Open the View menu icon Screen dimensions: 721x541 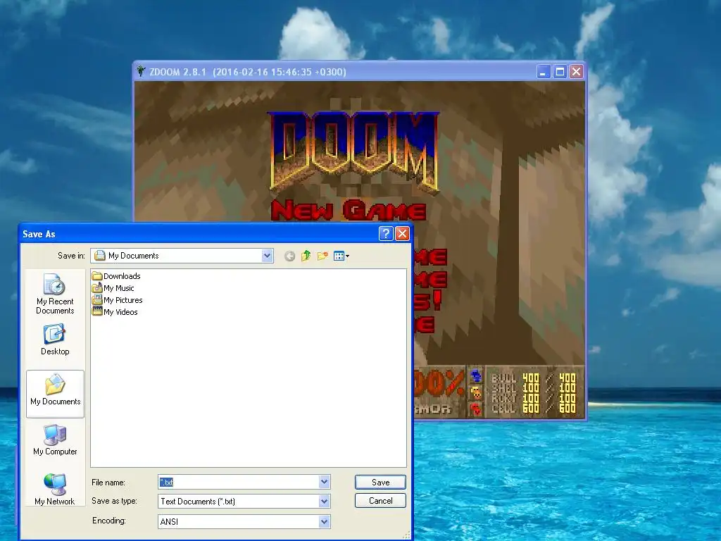tap(341, 256)
